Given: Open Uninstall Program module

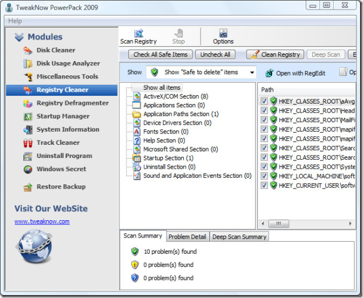Looking at the screenshot, I should (x=58, y=156).
